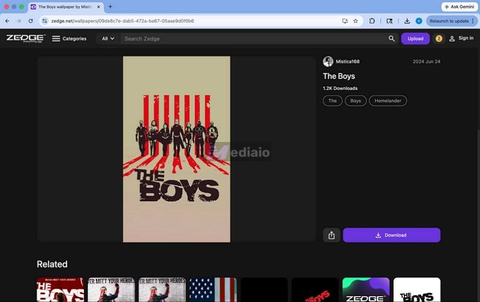Click the address bar URL
This screenshot has width=480, height=302.
coord(123,21)
